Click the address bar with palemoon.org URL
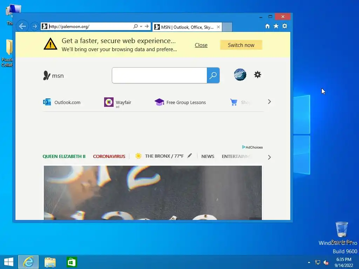The width and height of the screenshot is (359, 269). tap(87, 26)
